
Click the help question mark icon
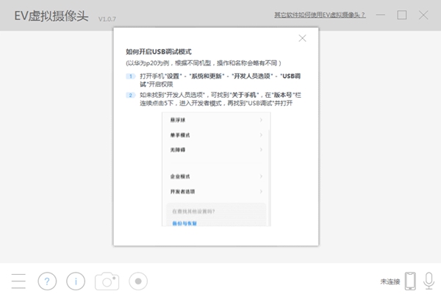click(x=47, y=281)
